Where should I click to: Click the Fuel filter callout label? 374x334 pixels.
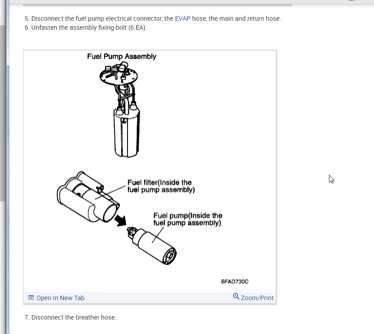[x=161, y=186]
